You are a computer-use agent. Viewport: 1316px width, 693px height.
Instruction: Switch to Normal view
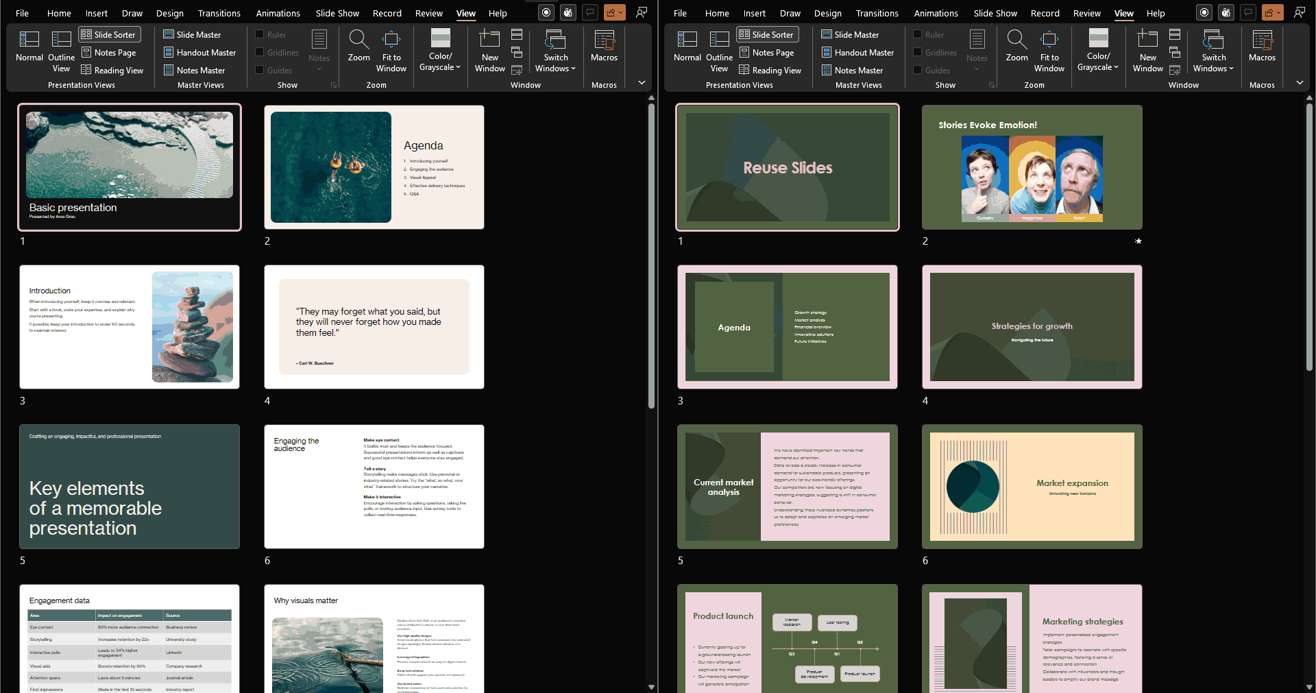(29, 50)
